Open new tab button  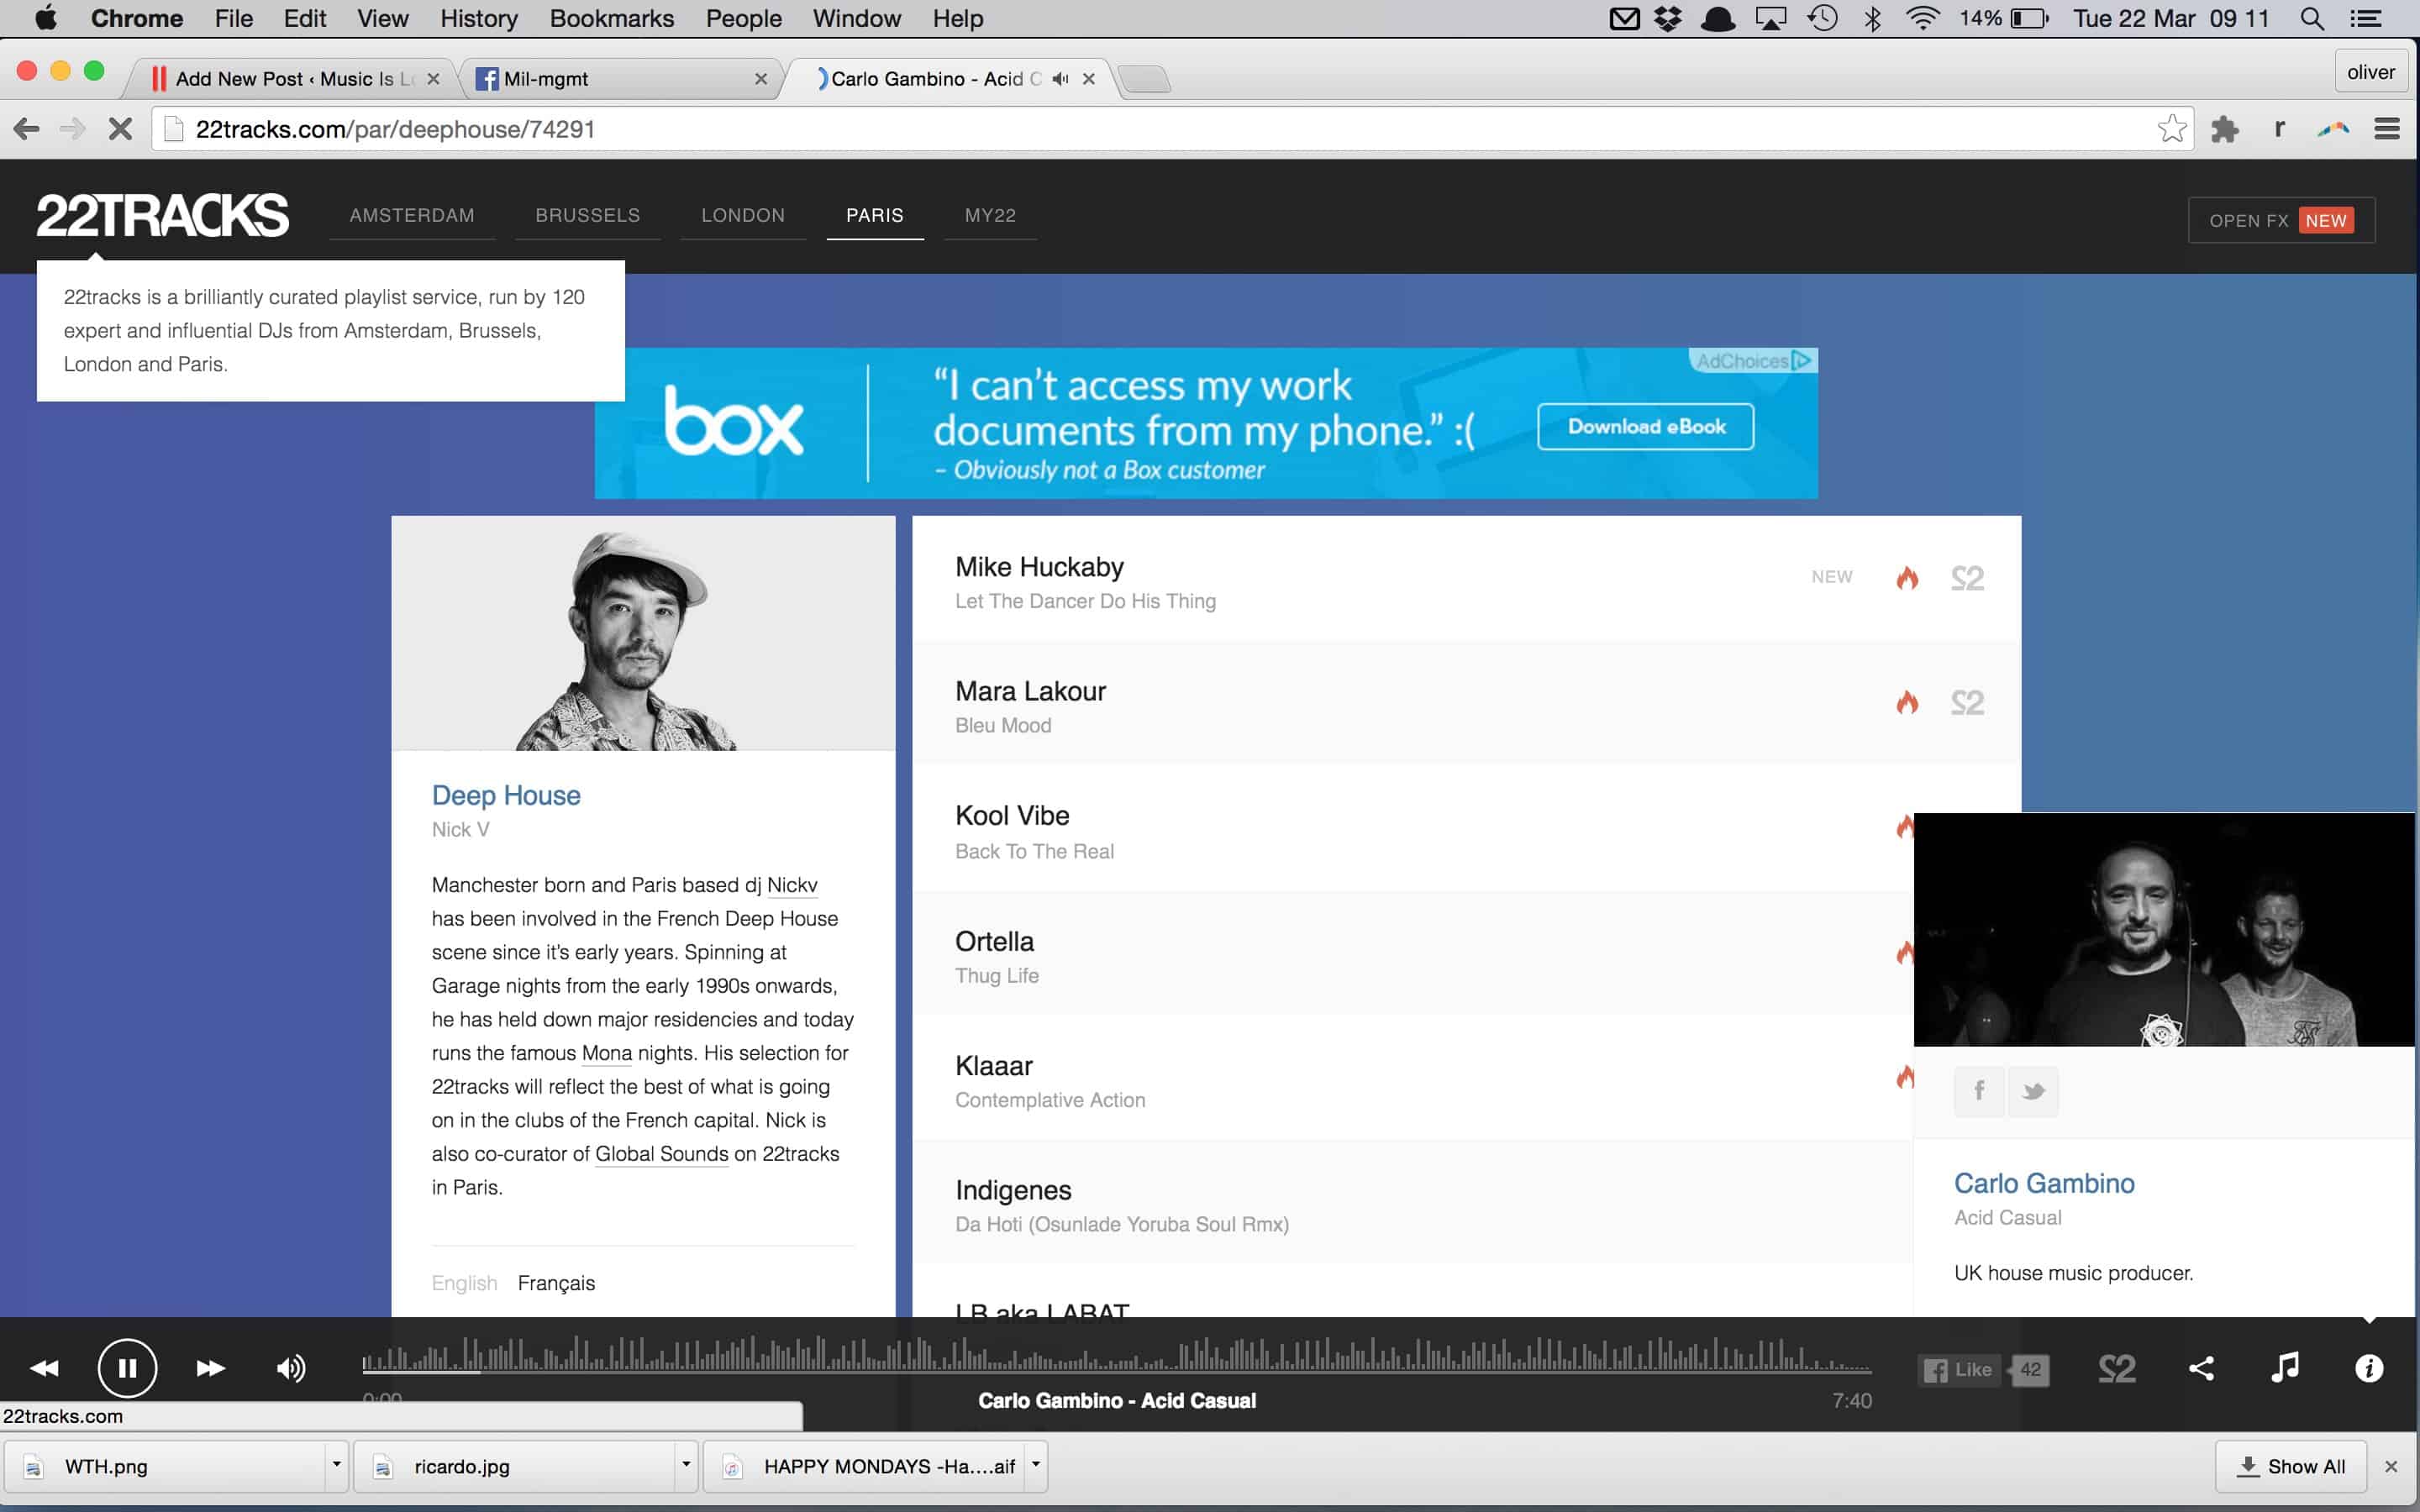(1144, 79)
